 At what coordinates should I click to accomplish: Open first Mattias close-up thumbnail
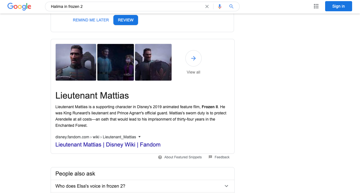tap(76, 62)
